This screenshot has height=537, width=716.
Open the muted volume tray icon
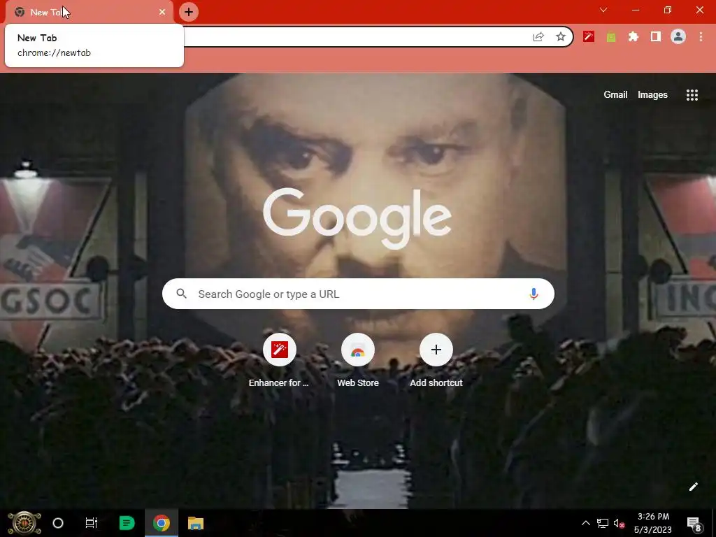(619, 523)
